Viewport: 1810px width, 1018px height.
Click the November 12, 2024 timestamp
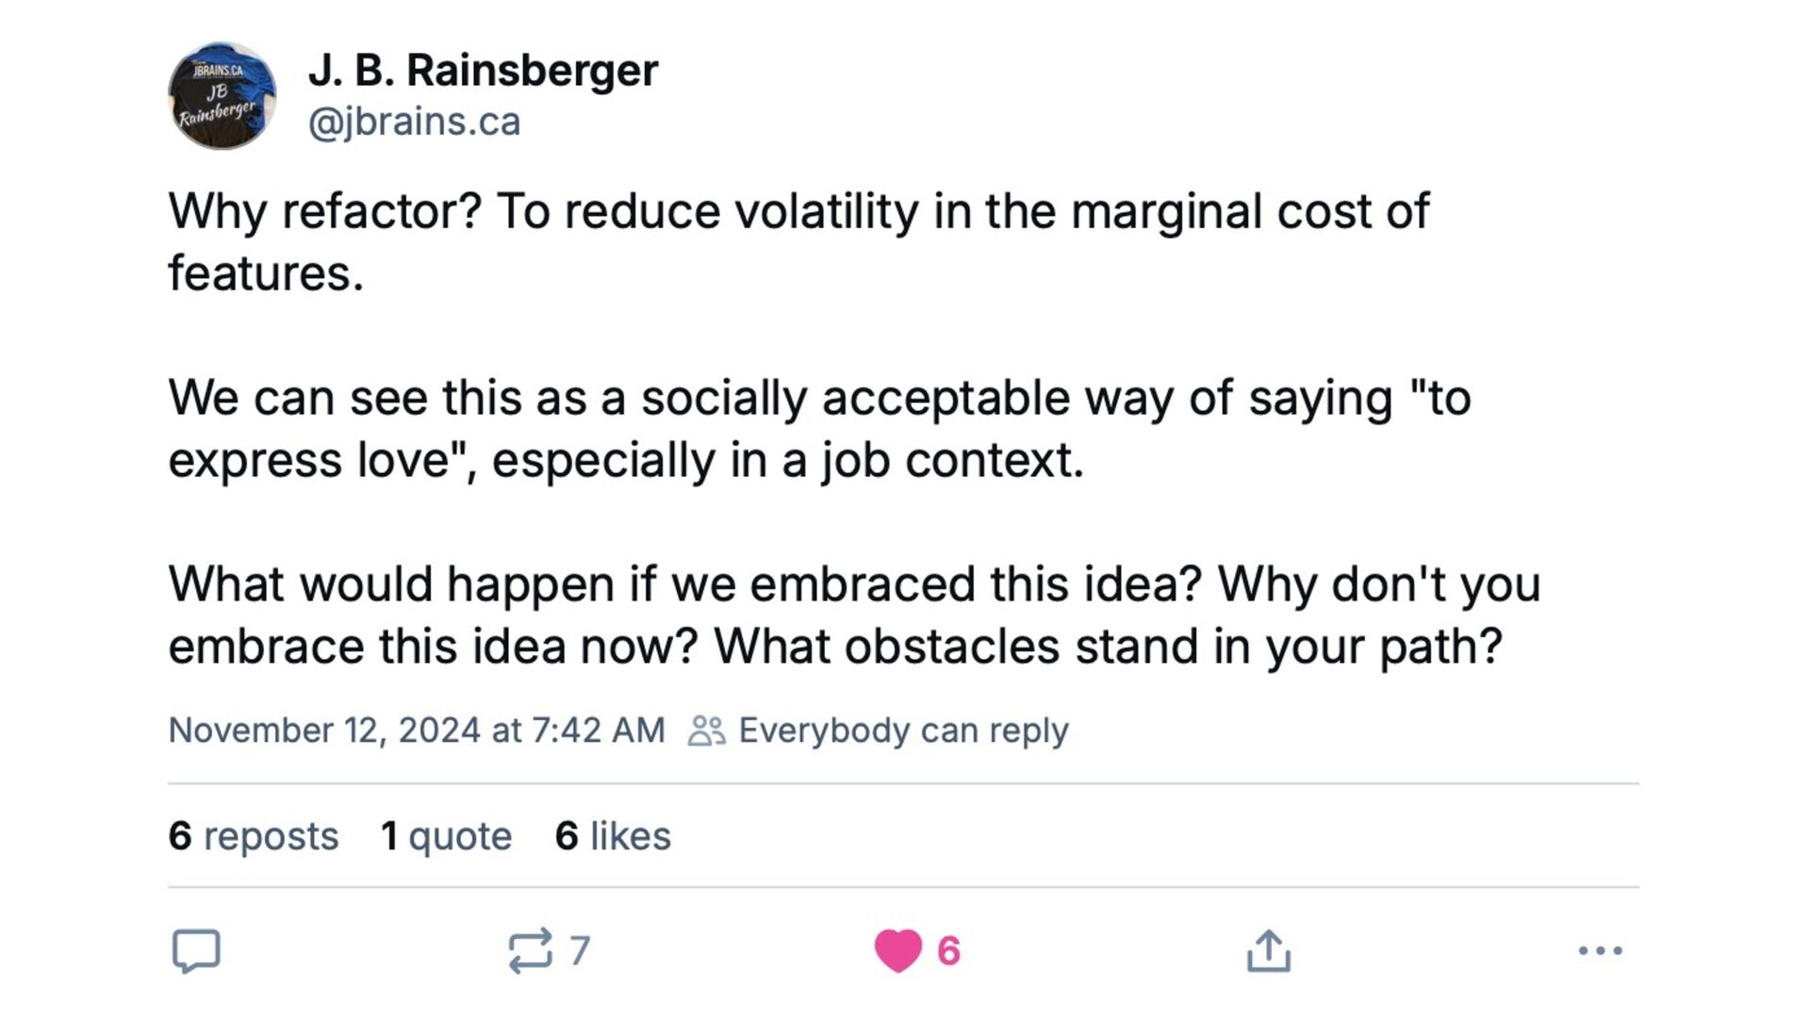tap(416, 731)
